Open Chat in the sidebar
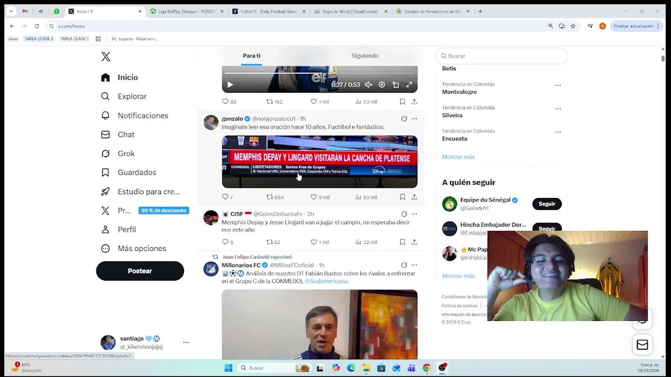 coord(117,135)
